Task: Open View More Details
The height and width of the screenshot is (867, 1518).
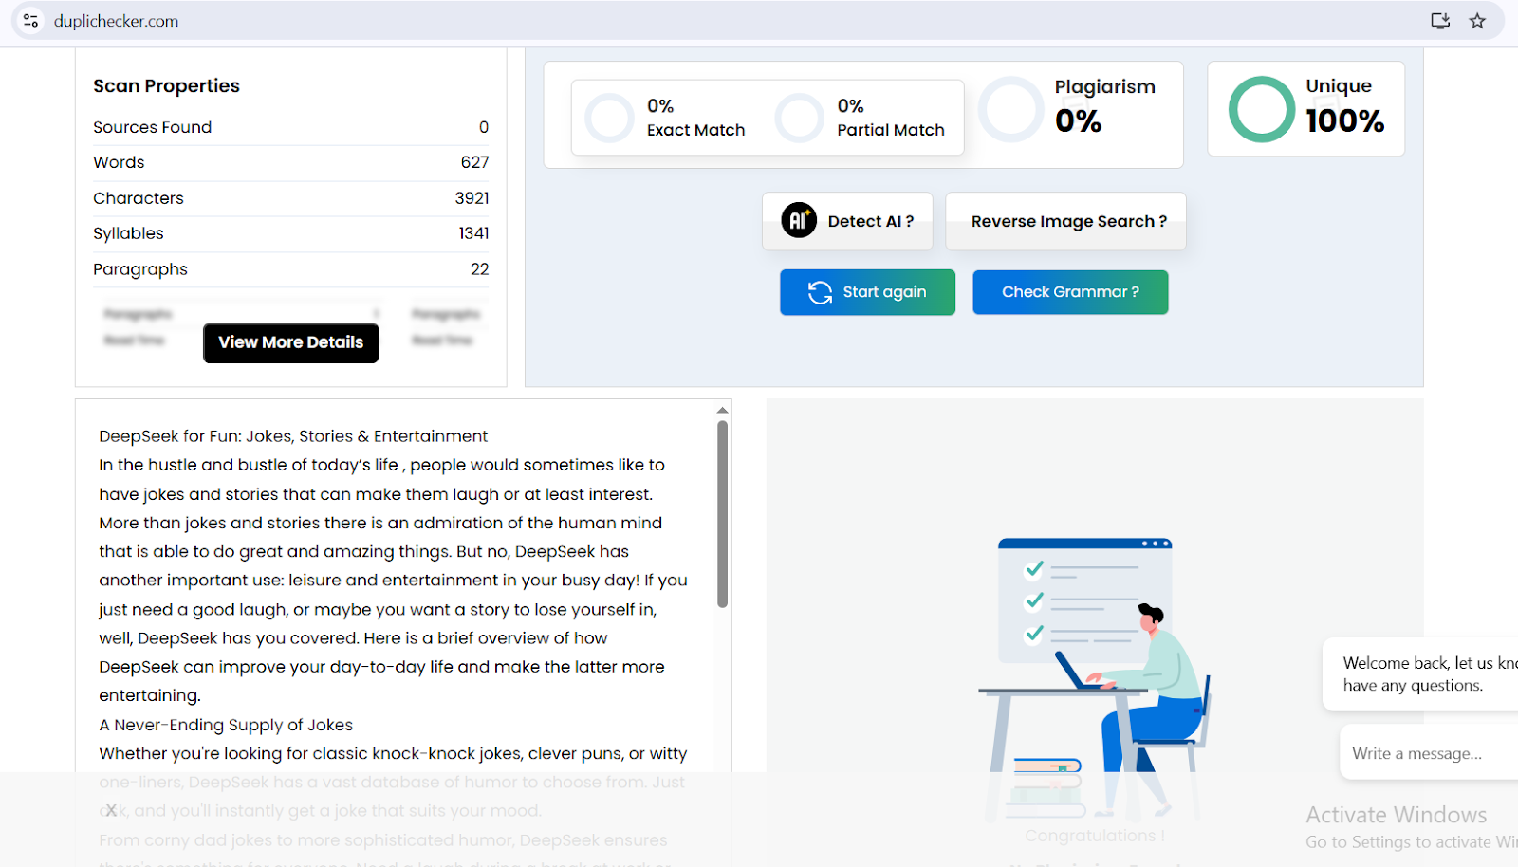Action: 290,342
